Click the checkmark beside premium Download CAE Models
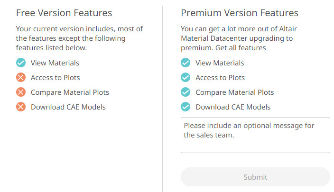Viewport: 334px width, 192px height. click(186, 107)
